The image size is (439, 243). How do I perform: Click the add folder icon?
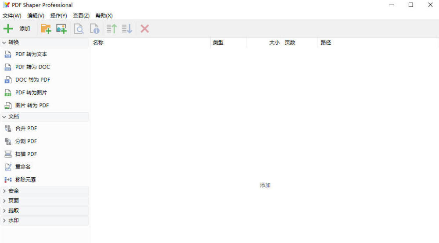coord(46,29)
